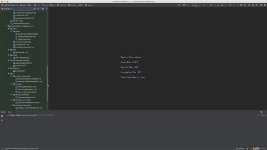267x150 pixels.
Task: Switch to the Build tab
Action: [x=3, y=112]
